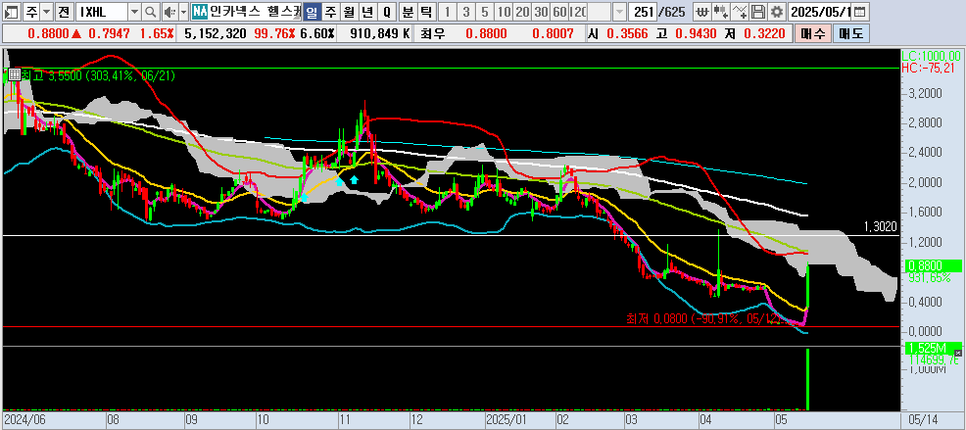This screenshot has width=966, height=430.
Task: Switch to 분 minute chart
Action: [x=408, y=11]
